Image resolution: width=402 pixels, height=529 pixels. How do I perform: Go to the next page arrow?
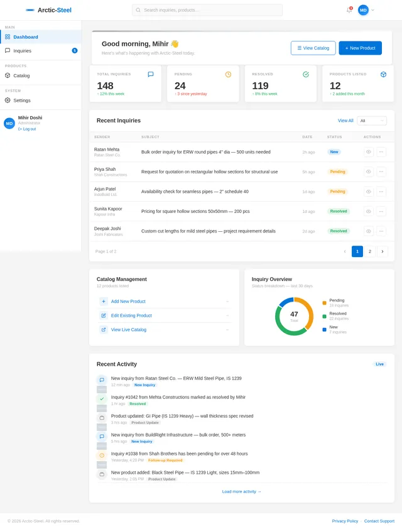pos(383,251)
